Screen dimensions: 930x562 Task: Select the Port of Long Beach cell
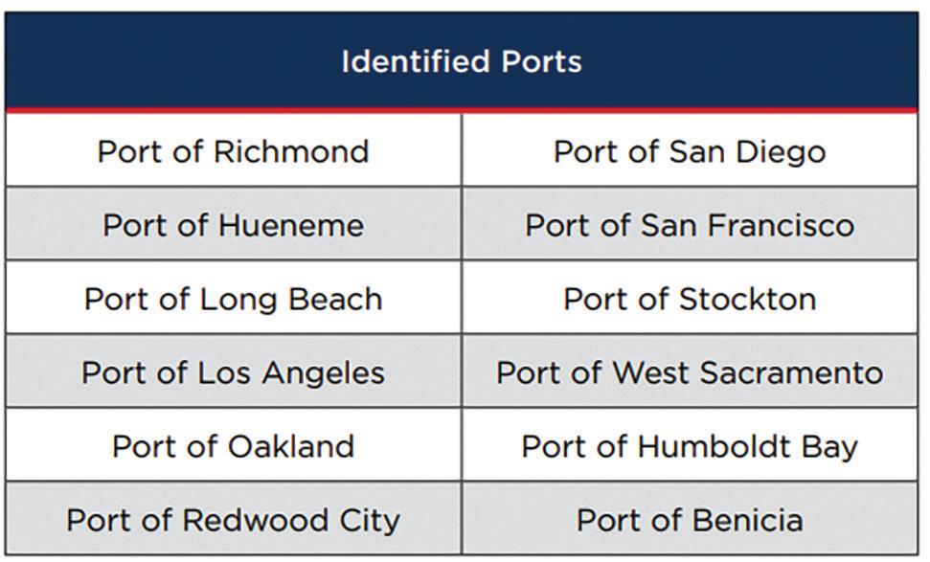click(233, 297)
